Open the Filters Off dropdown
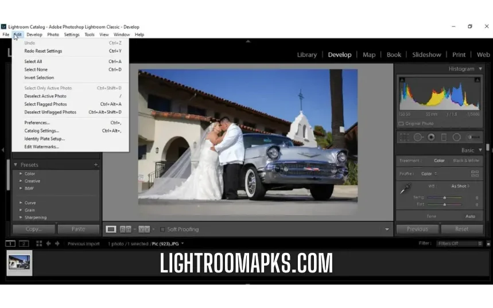 (x=459, y=244)
